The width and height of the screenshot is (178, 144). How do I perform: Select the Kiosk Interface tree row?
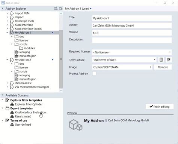24,25
